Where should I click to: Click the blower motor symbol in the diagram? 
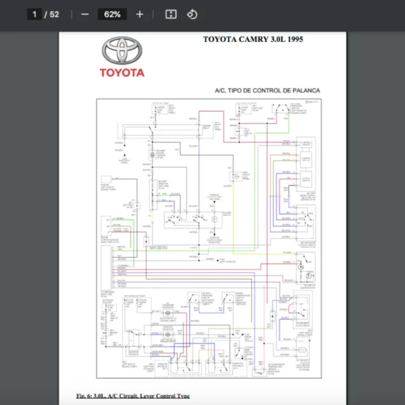point(152,155)
